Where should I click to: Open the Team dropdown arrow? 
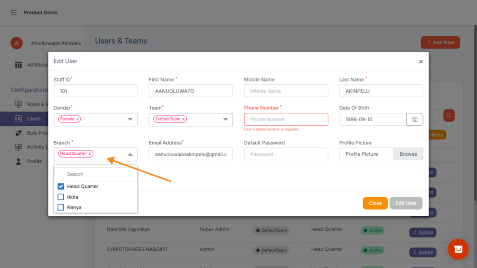225,119
